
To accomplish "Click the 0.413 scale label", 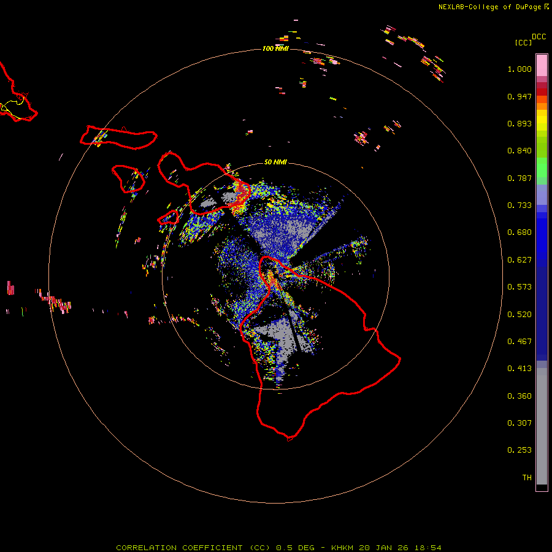I will 519,369.
